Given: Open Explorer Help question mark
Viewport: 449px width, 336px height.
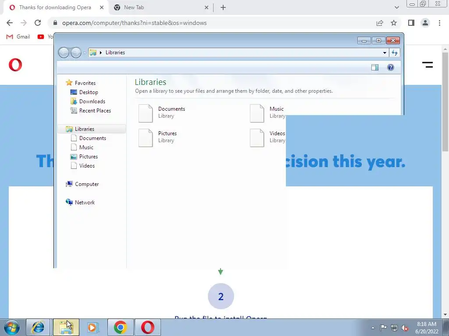Looking at the screenshot, I should click(x=391, y=67).
